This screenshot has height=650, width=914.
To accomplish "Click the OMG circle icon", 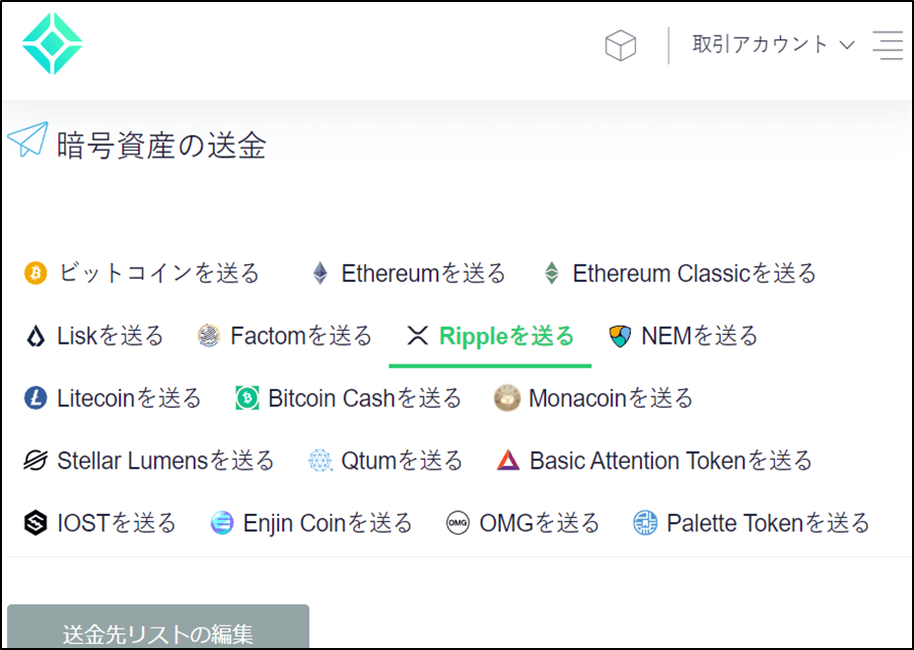I will (x=457, y=523).
